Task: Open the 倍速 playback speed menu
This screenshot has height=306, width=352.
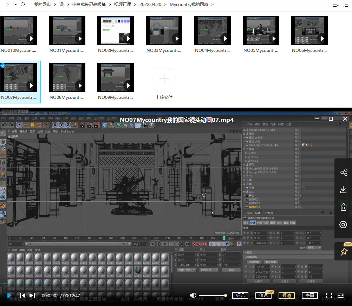Action: pyautogui.click(x=263, y=295)
